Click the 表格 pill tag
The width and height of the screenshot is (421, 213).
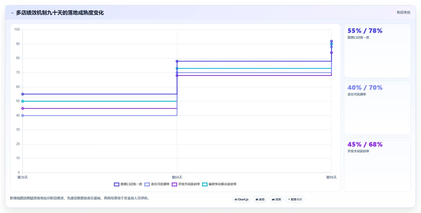[x=260, y=199]
